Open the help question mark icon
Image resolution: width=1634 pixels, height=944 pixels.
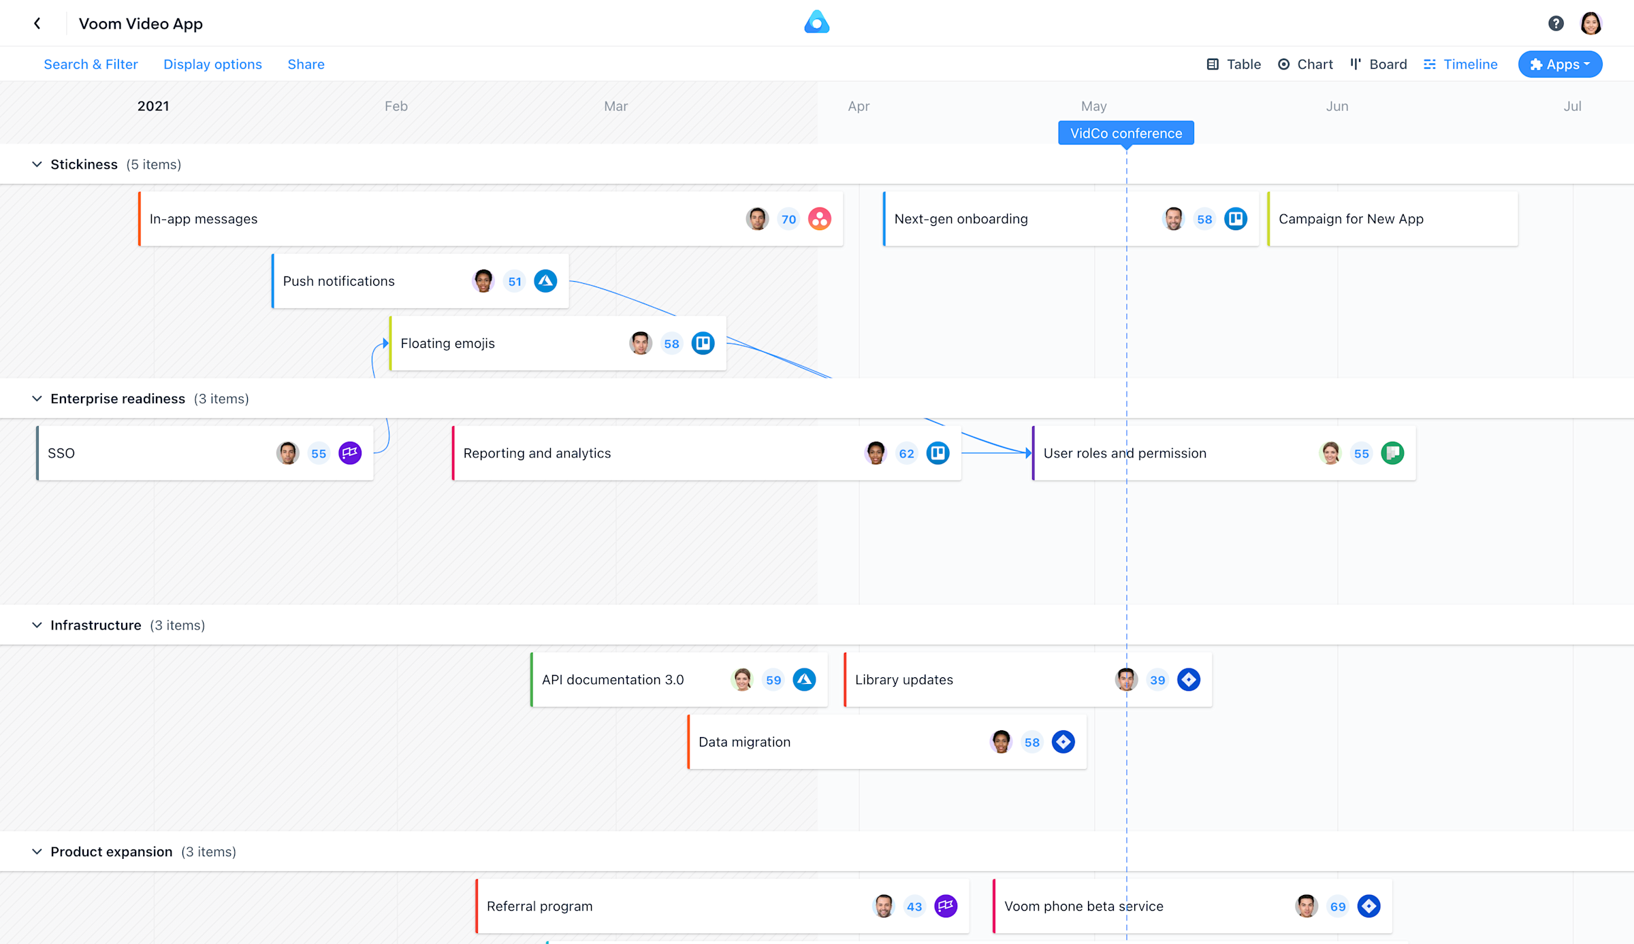click(x=1556, y=22)
